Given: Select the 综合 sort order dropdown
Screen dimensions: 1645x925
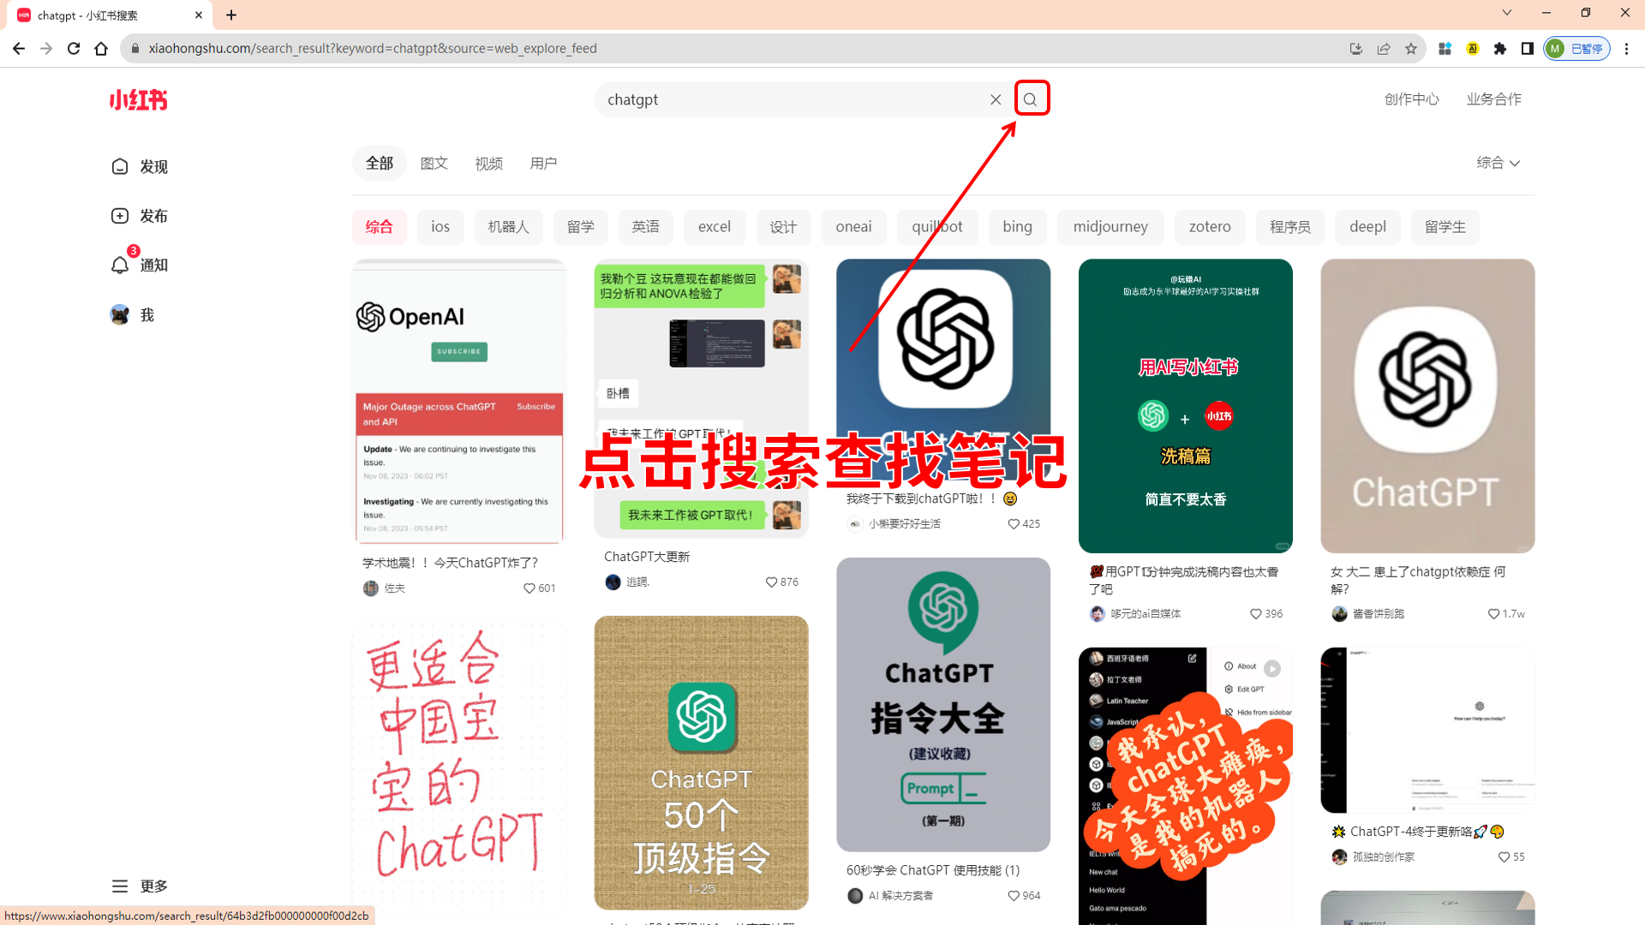Looking at the screenshot, I should point(1497,163).
